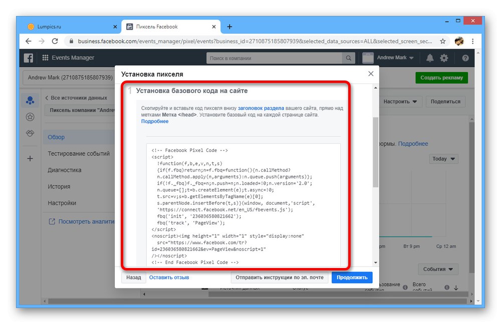Click the Создать рекламу button
This screenshot has width=501, height=324.
coord(441,77)
